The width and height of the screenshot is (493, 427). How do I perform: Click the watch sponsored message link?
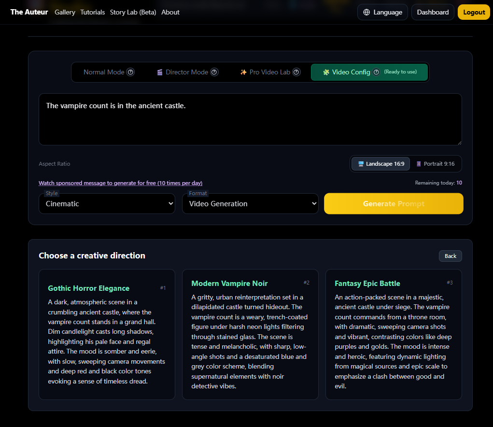point(120,183)
